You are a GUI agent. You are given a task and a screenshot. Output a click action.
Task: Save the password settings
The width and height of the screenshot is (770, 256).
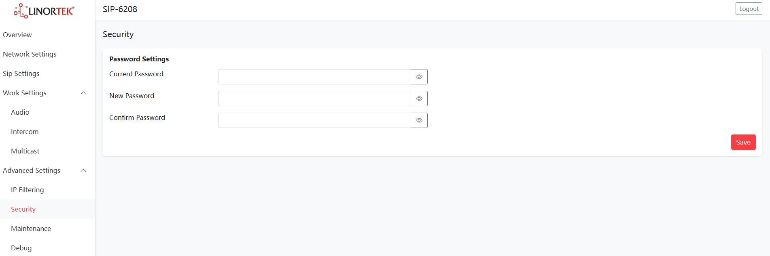tap(743, 142)
